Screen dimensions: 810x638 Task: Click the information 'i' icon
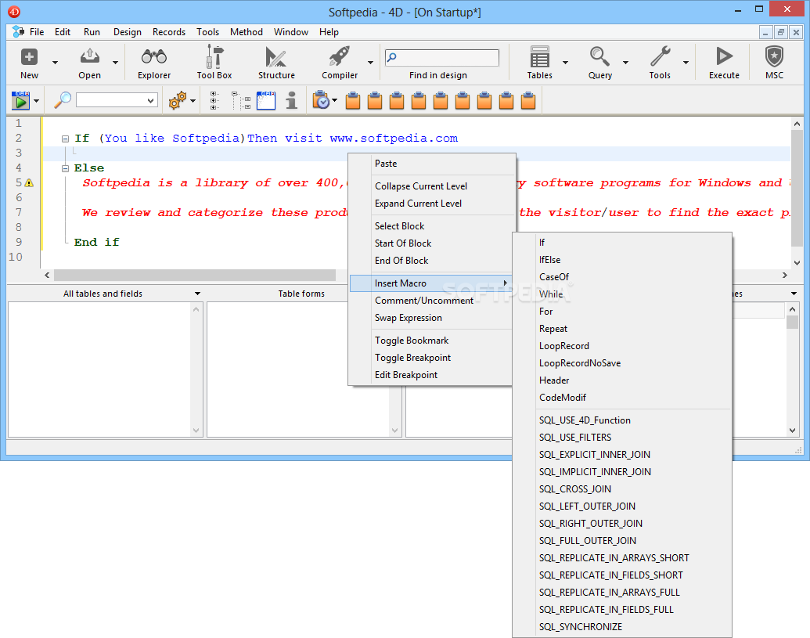click(292, 100)
